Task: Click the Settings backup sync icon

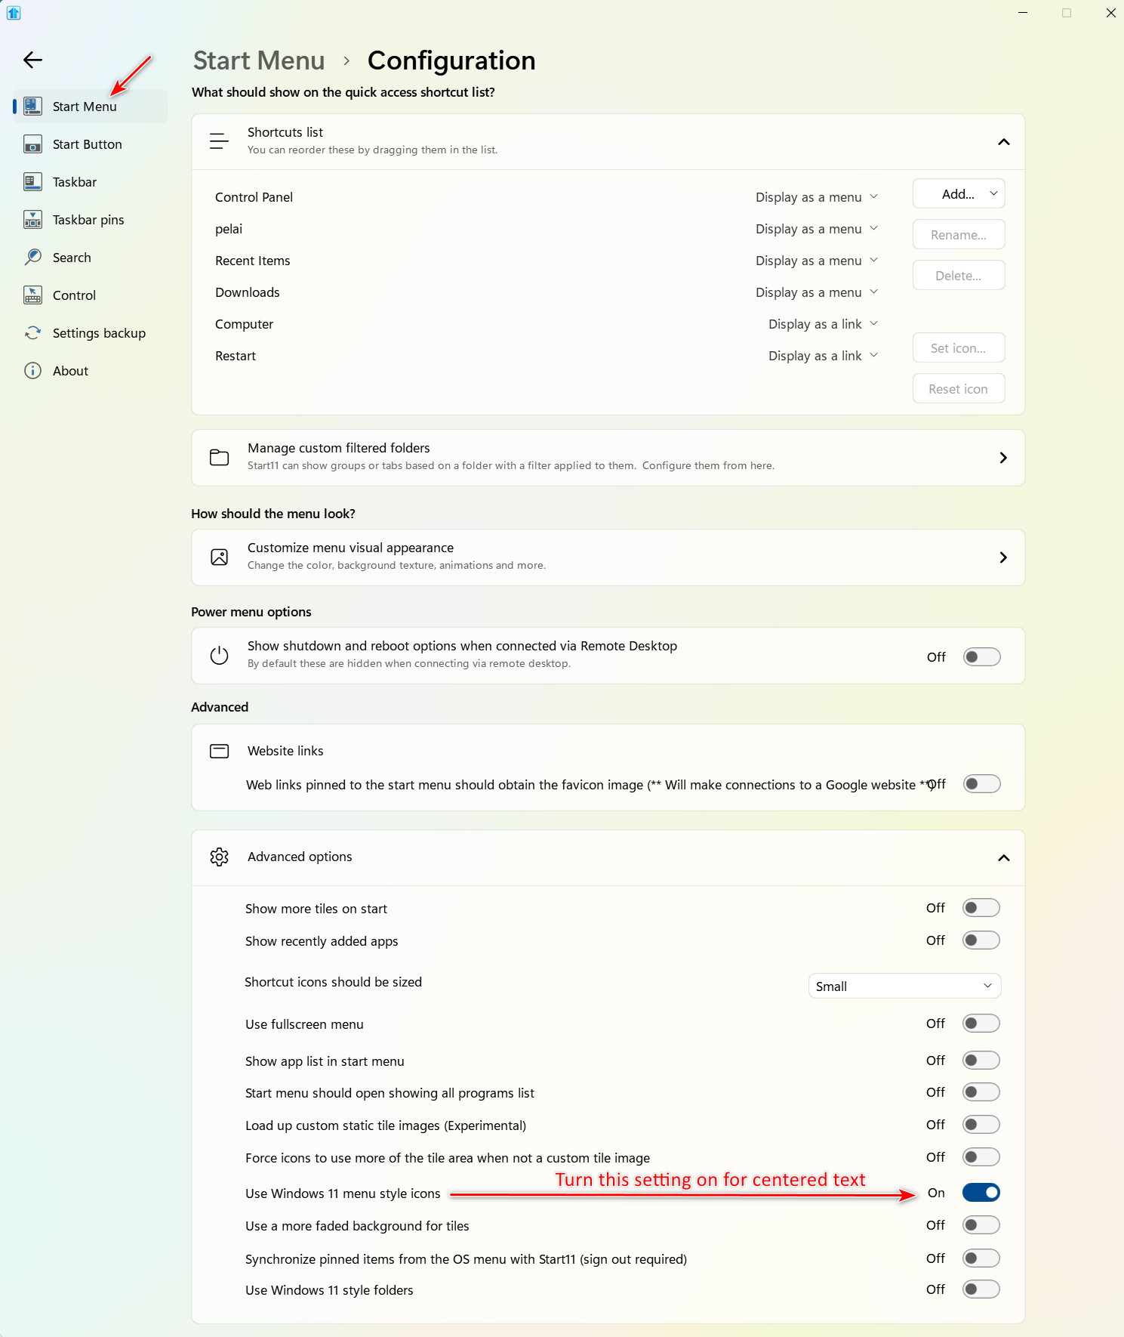Action: point(32,333)
